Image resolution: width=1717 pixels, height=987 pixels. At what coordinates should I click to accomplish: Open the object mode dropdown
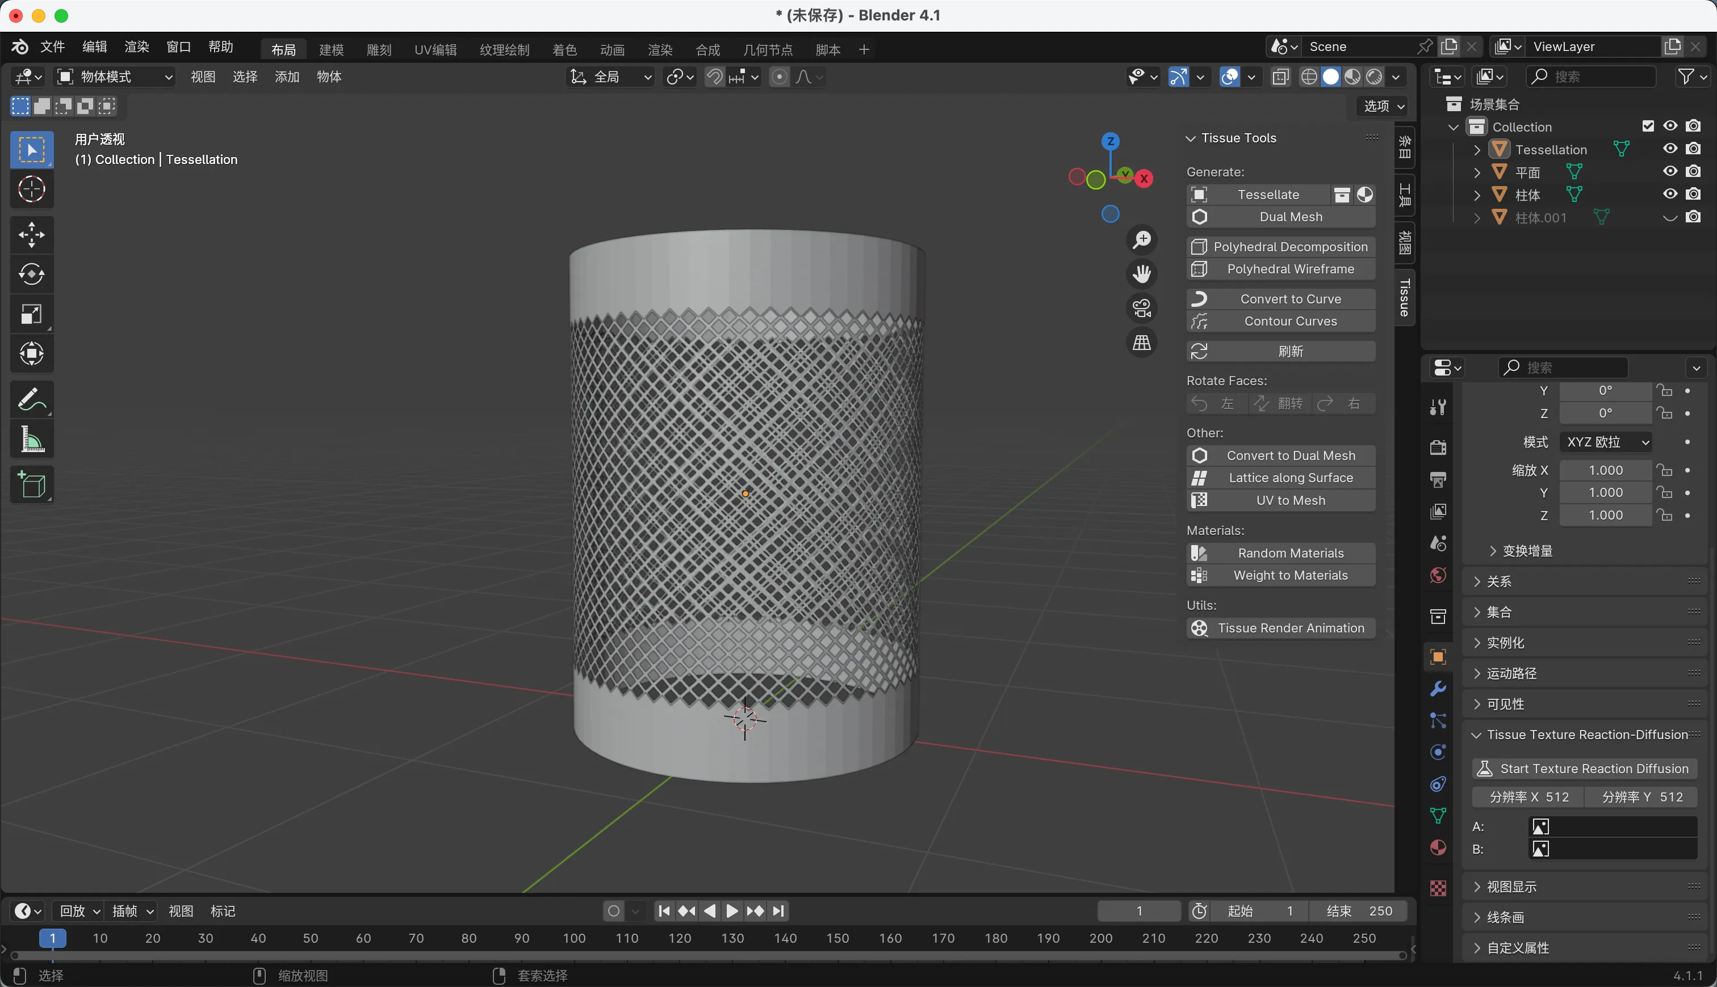(114, 77)
